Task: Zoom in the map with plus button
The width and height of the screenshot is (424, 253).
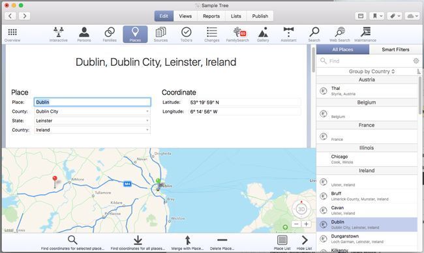Action: [x=306, y=224]
